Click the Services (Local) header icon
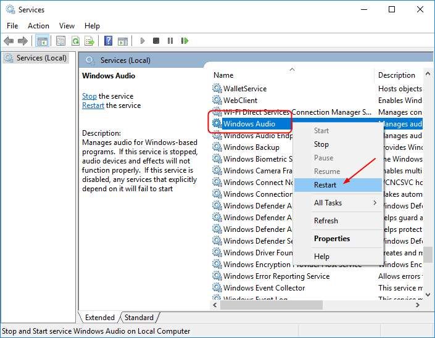The width and height of the screenshot is (435, 338). (89, 60)
